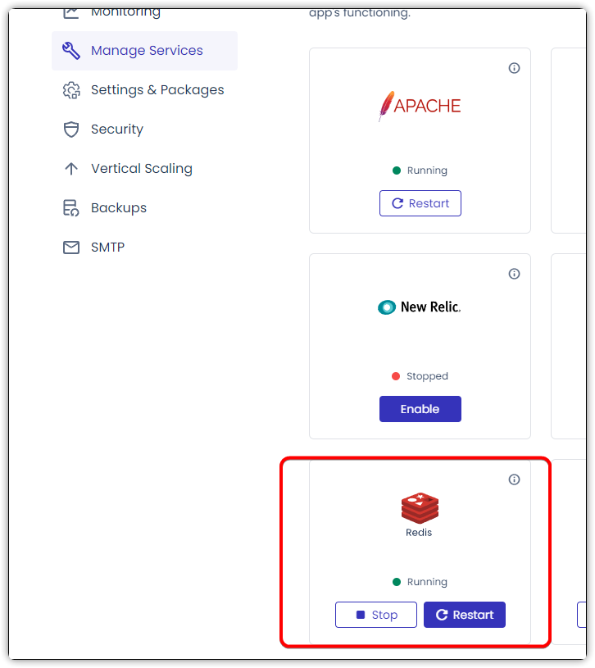The image size is (595, 668).
Task: Click the Monitoring chart icon
Action: (71, 13)
